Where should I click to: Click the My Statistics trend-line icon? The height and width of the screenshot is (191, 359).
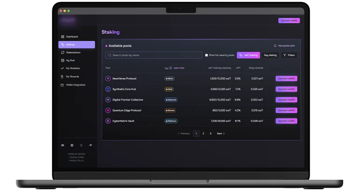coord(62,68)
